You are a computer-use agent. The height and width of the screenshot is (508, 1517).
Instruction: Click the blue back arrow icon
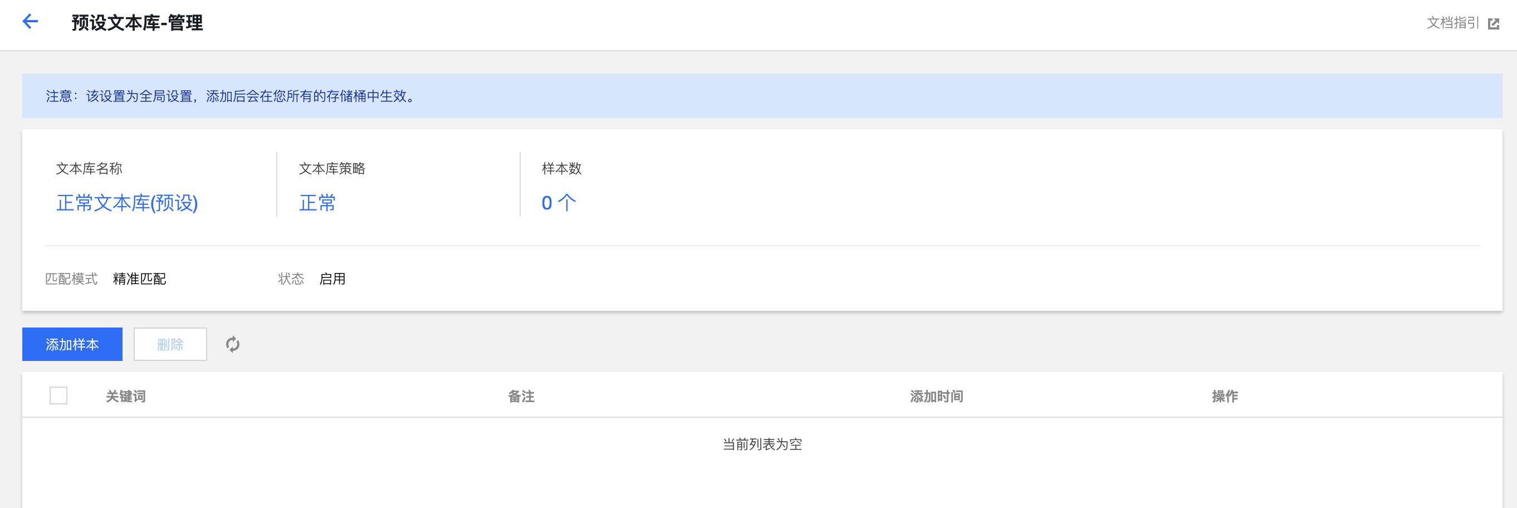[x=30, y=22]
